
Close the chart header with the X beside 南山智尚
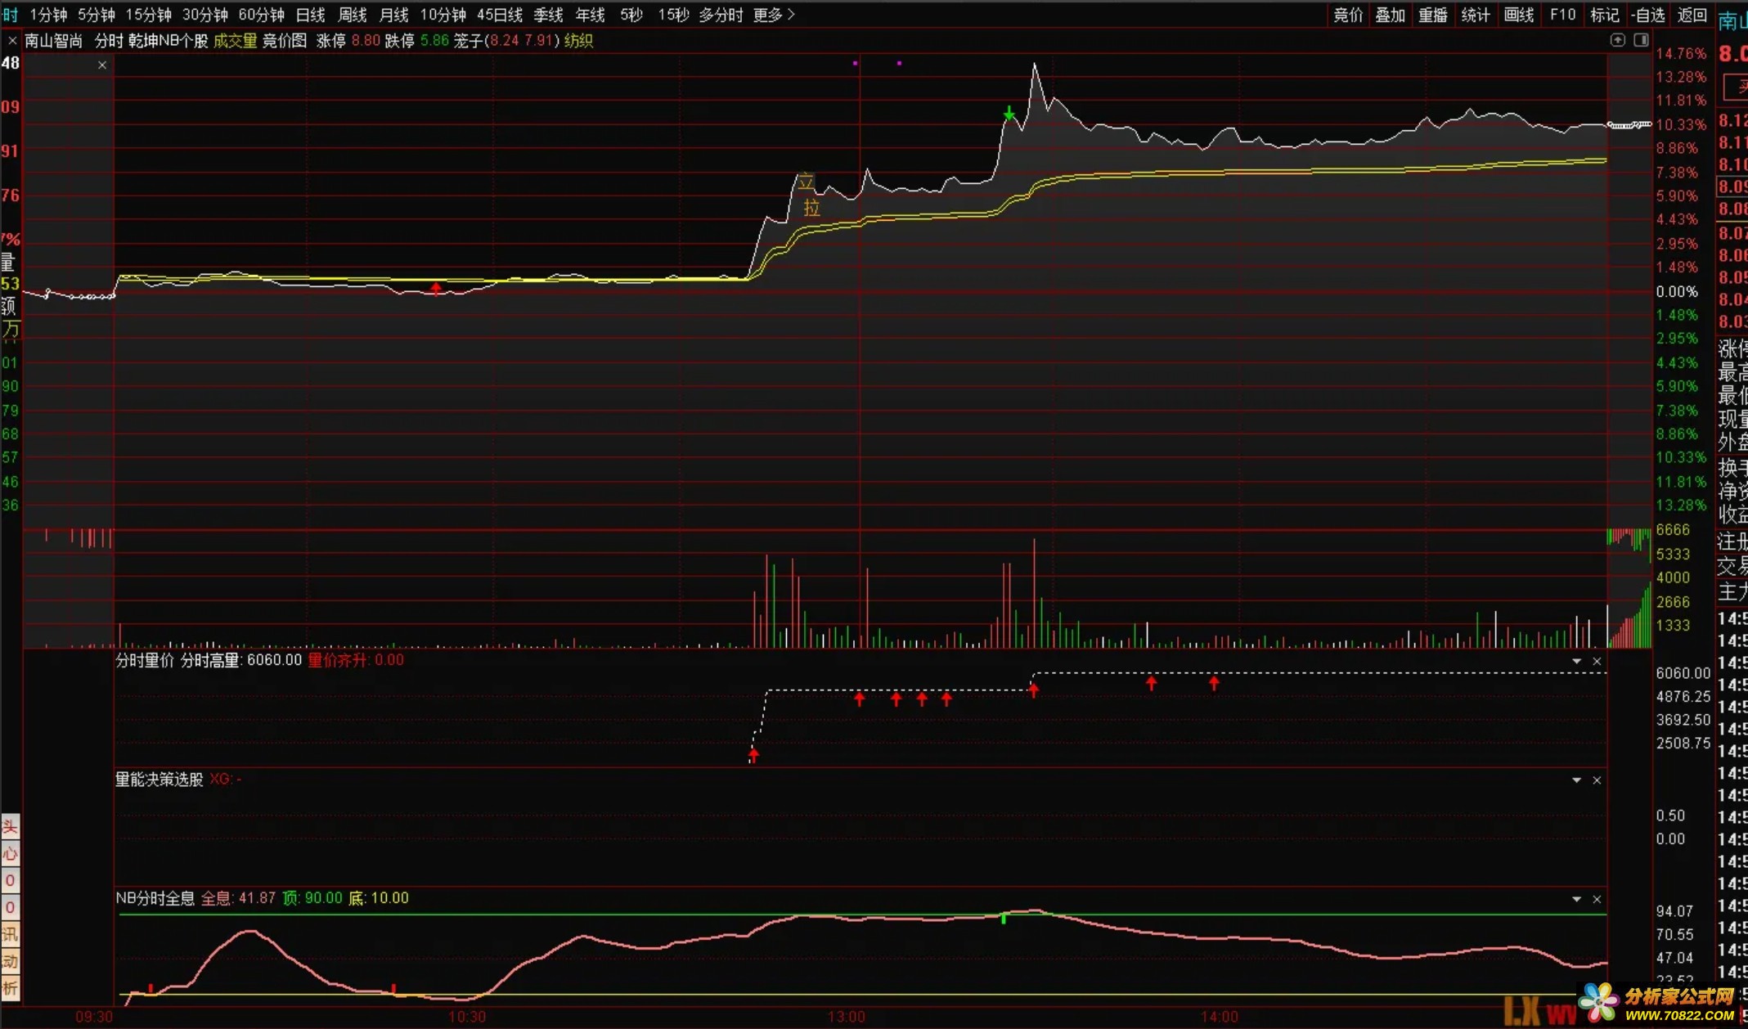(12, 40)
